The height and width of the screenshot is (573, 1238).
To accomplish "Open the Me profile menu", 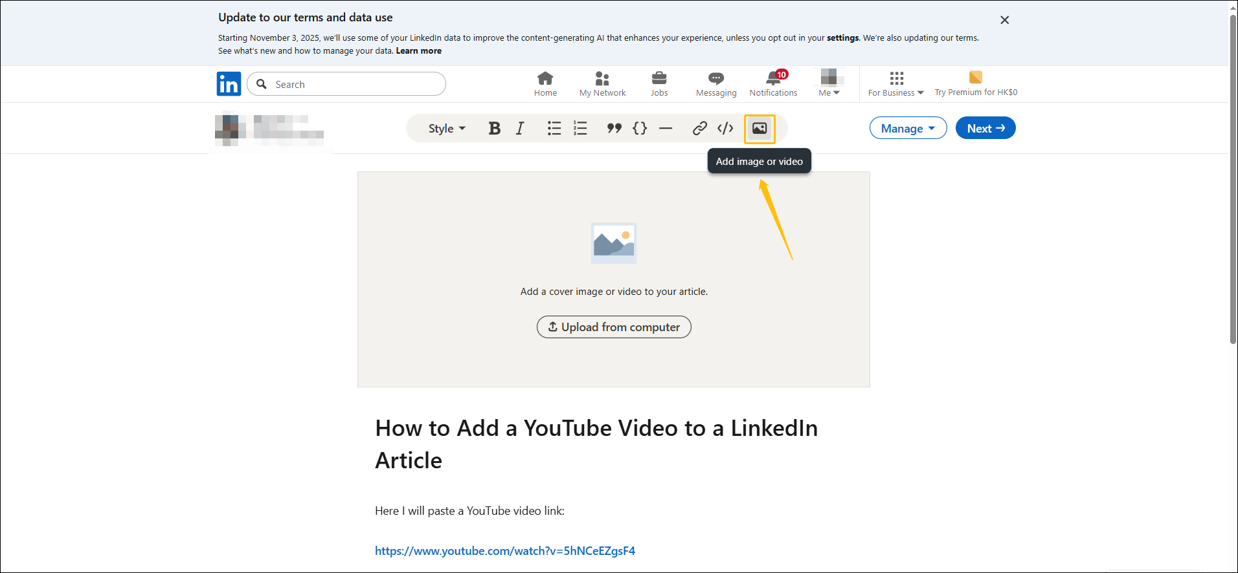I will (829, 83).
